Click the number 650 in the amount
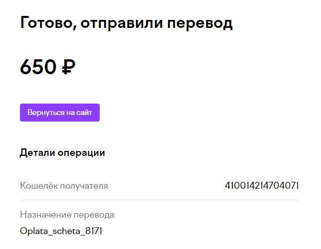321x249 pixels. [x=38, y=67]
